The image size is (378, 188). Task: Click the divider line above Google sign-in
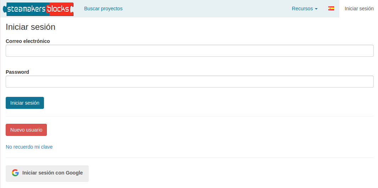190,157
